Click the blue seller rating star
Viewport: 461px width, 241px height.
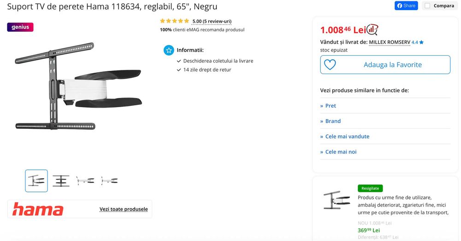click(x=421, y=42)
